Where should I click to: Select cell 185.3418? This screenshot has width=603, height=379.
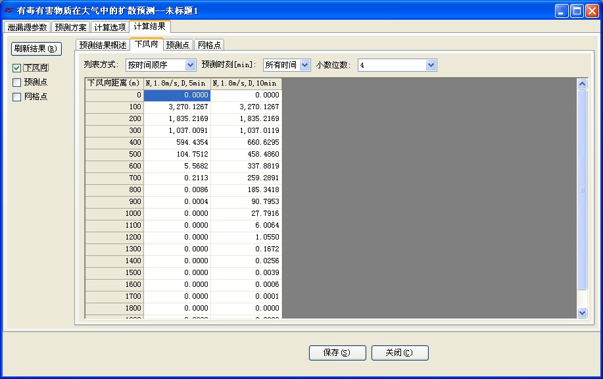point(246,189)
